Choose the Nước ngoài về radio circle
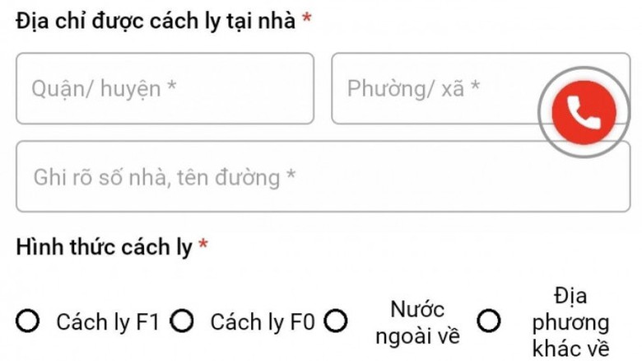The width and height of the screenshot is (642, 361). pos(336,321)
